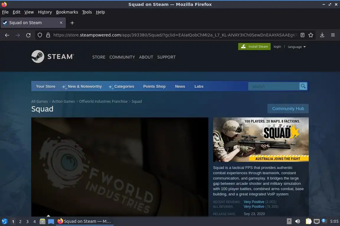This screenshot has width=340, height=226.
Task: Open the Tools menu
Action: point(87,12)
